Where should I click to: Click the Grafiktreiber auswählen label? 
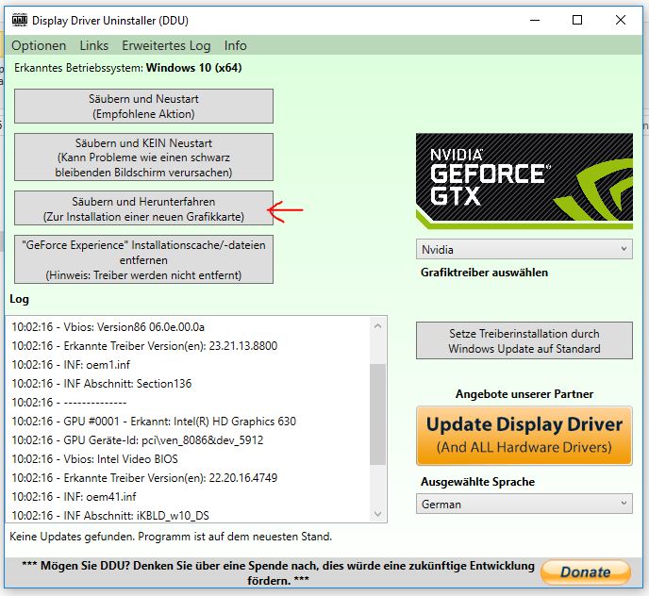point(484,273)
